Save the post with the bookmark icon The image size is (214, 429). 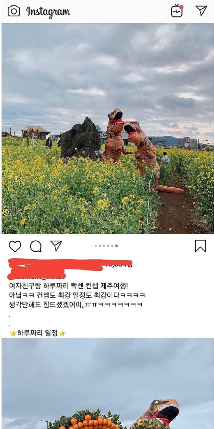(x=200, y=246)
